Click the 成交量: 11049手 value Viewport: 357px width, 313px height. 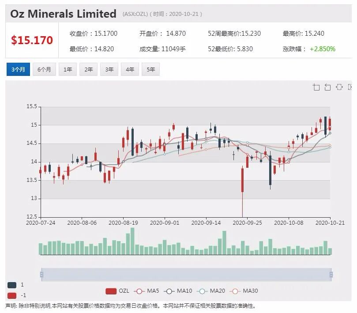tap(162, 49)
